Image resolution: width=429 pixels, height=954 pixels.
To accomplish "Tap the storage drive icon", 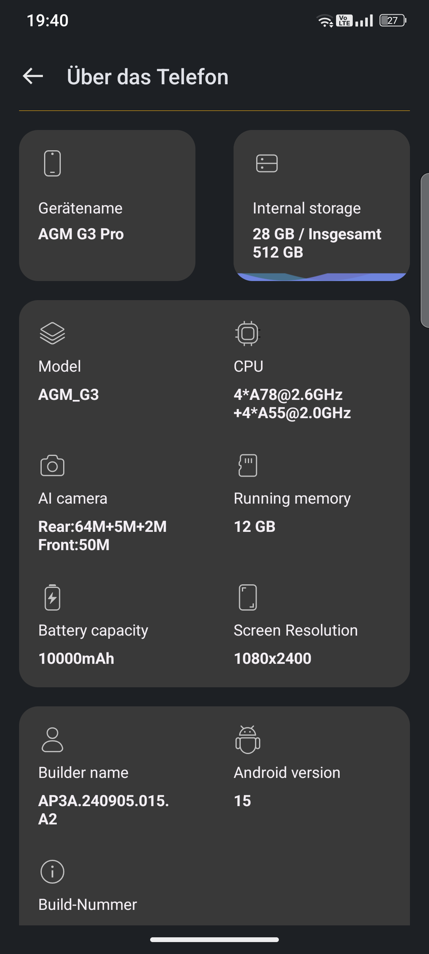I will click(267, 163).
